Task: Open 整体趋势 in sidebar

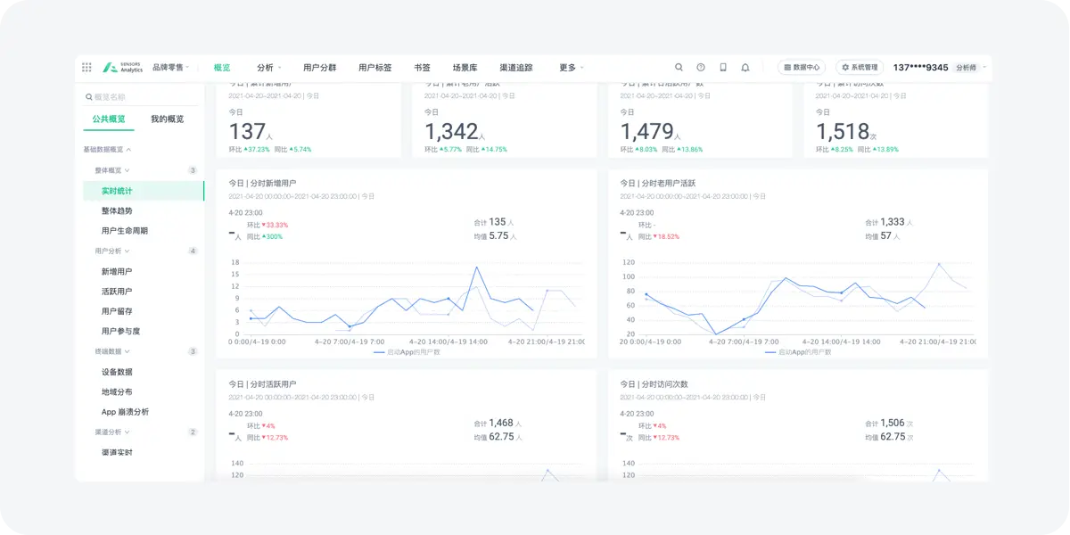Action: [x=117, y=210]
